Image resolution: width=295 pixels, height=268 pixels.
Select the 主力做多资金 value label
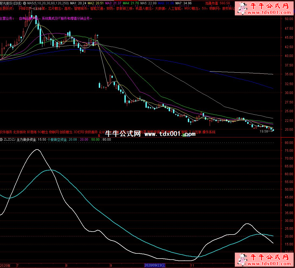tap(32, 140)
